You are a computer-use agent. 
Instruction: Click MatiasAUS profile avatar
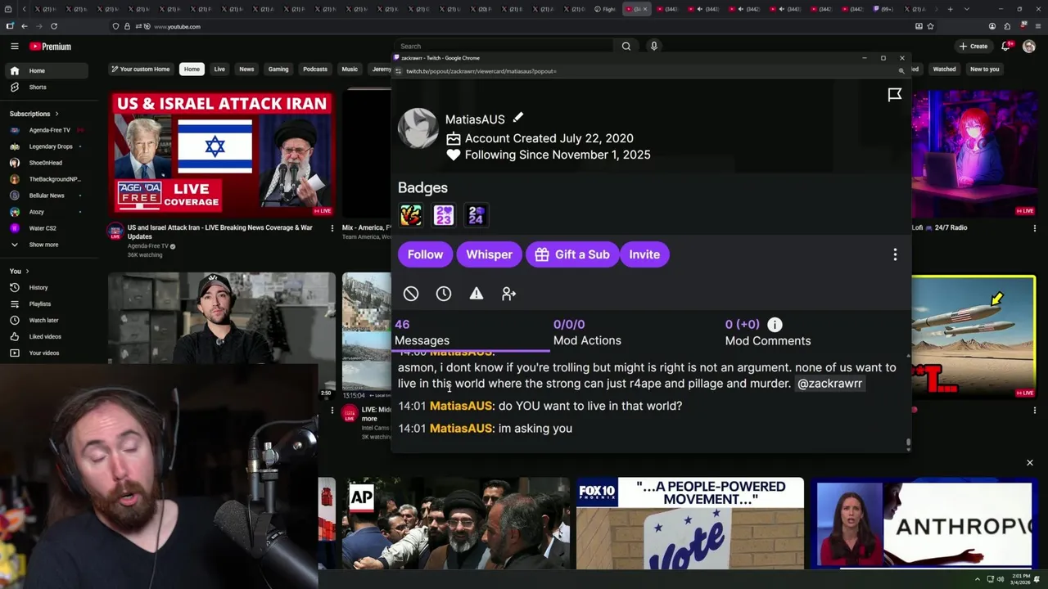418,128
